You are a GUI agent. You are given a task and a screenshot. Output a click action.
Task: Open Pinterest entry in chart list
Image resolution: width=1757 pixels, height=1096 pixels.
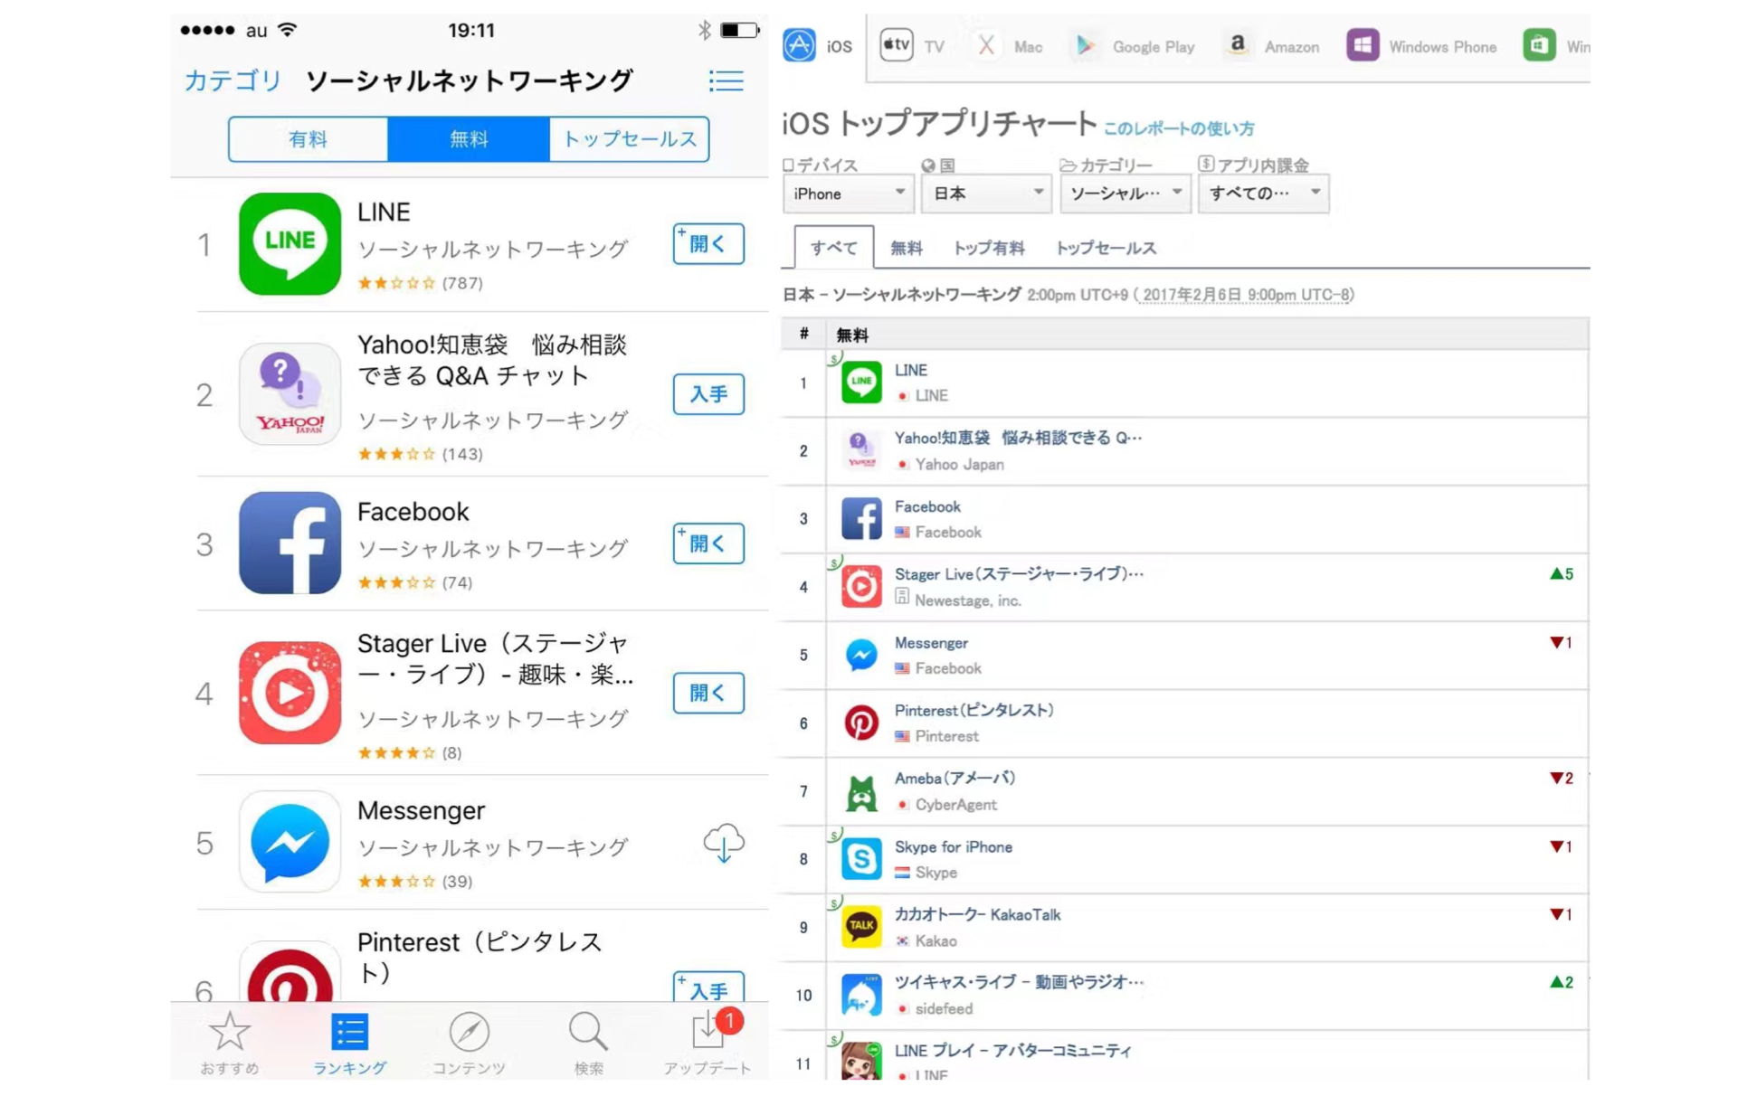pyautogui.click(x=1184, y=723)
